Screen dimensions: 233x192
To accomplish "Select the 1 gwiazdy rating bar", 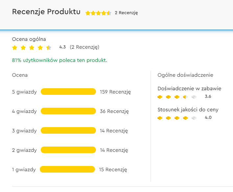I will [67, 170].
